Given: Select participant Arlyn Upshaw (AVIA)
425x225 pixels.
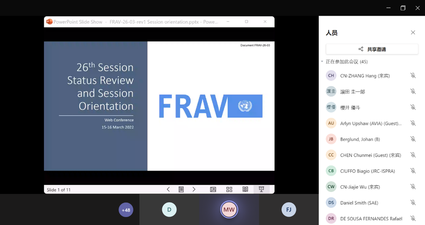Looking at the screenshot, I should click(x=370, y=124).
